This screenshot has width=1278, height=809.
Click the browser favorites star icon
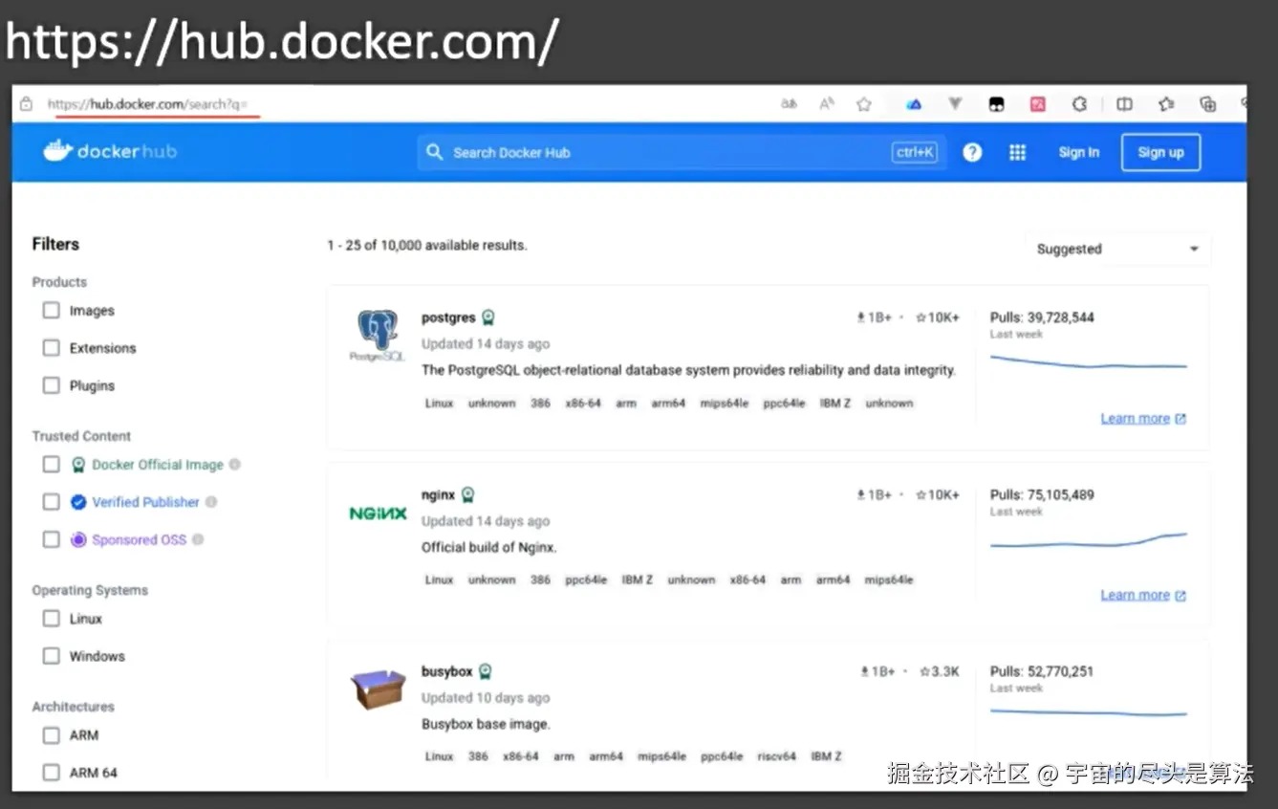pyautogui.click(x=864, y=104)
